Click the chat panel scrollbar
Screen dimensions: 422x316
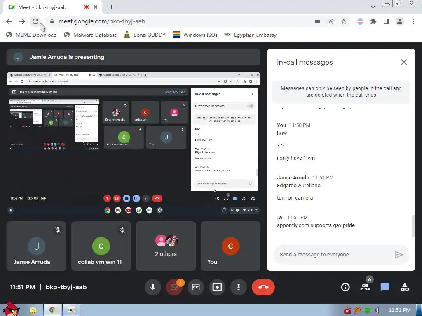pyautogui.click(x=414, y=226)
